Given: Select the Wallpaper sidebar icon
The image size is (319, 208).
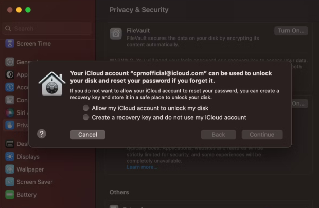Looking at the screenshot, I should click(10, 169).
